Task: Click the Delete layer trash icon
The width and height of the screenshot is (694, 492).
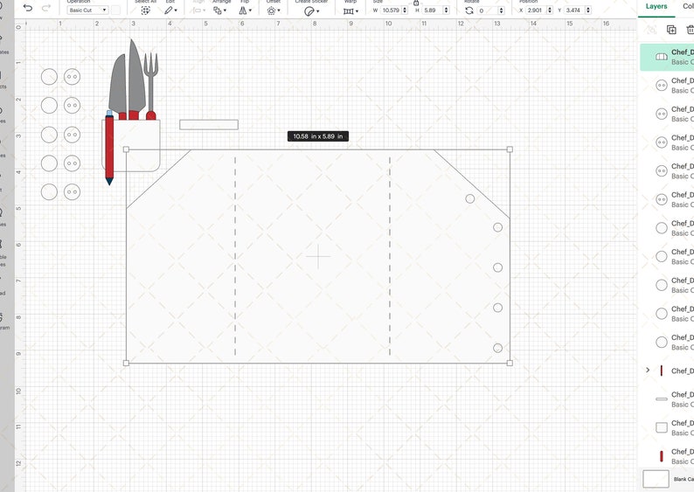Action: point(690,30)
